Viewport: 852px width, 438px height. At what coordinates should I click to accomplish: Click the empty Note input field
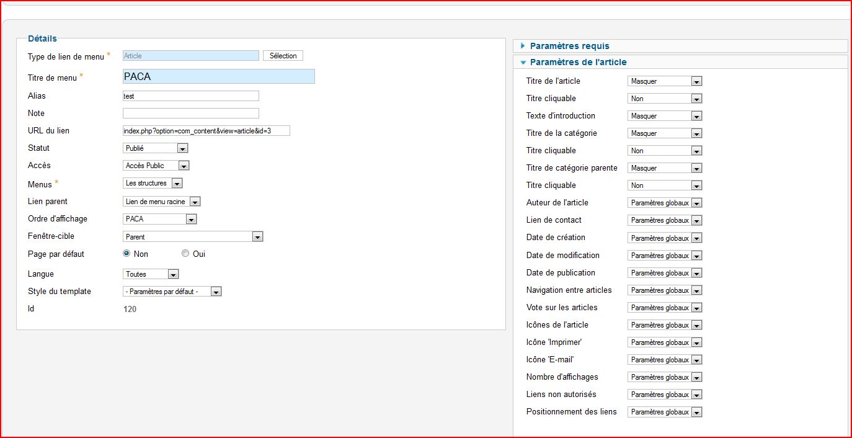[x=190, y=114]
